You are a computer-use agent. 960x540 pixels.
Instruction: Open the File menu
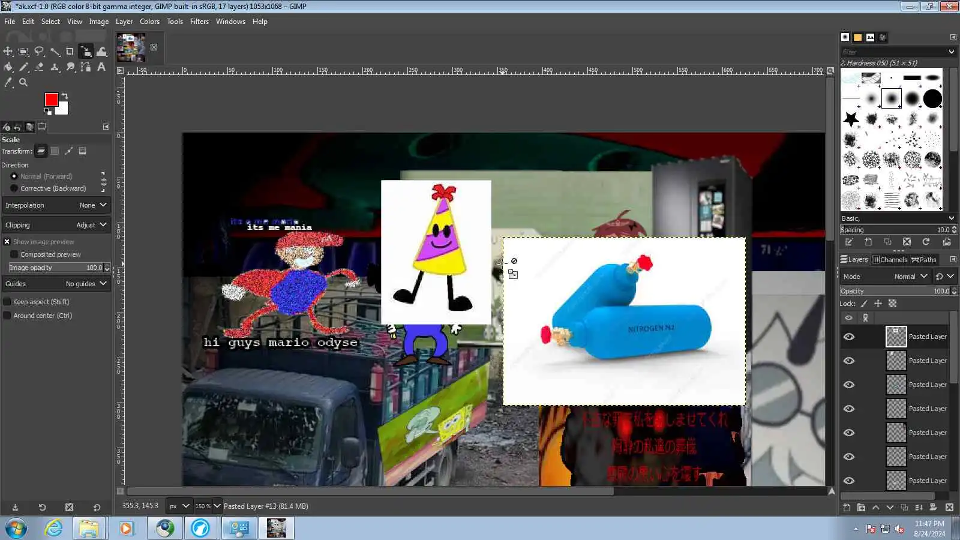(x=10, y=22)
